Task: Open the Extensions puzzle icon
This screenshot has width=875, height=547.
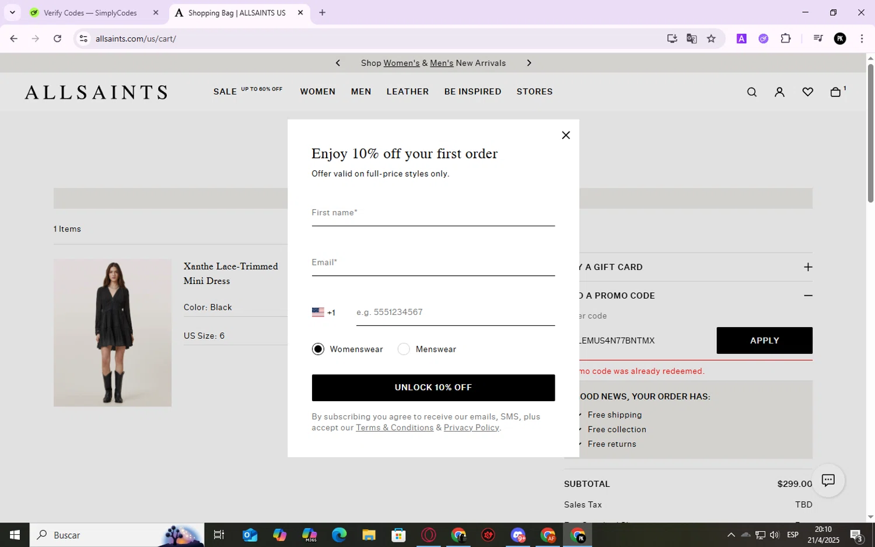Action: [786, 38]
